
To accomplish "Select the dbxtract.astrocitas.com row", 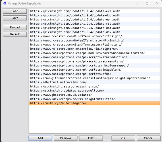I will [94, 82].
